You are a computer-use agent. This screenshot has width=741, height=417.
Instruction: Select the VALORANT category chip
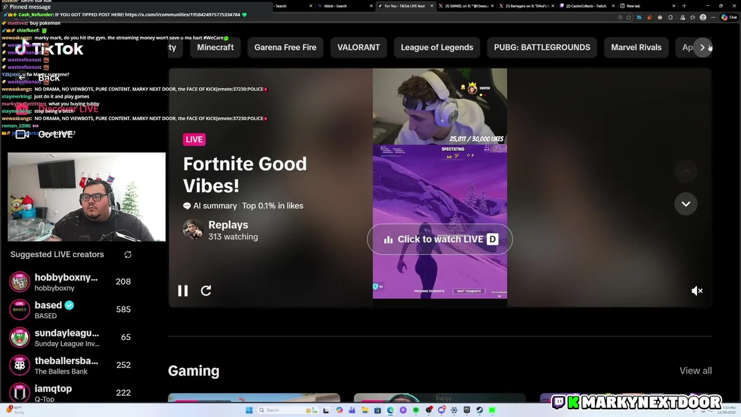pos(359,47)
